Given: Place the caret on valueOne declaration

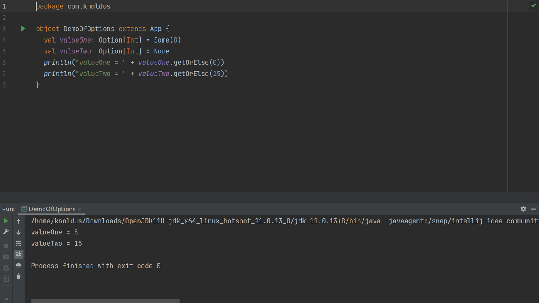Looking at the screenshot, I should pos(75,40).
